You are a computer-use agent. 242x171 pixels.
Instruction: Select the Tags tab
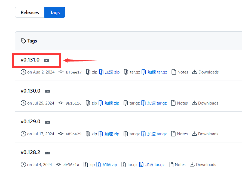pos(55,13)
